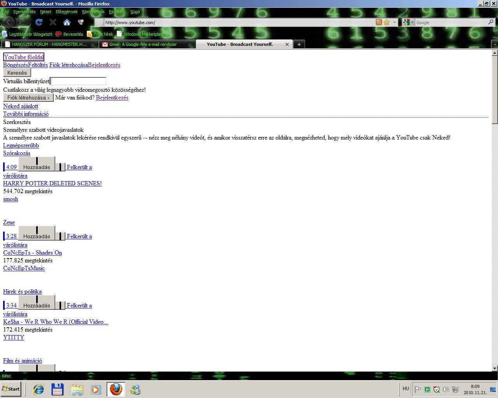Focus the YouTube search text field
Screen dimensions: 498x398
click(x=78, y=81)
